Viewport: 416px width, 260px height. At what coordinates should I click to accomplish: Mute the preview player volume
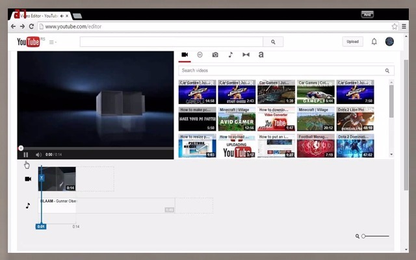pyautogui.click(x=38, y=155)
